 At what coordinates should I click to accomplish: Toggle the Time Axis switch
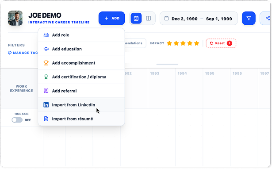coord(17,120)
